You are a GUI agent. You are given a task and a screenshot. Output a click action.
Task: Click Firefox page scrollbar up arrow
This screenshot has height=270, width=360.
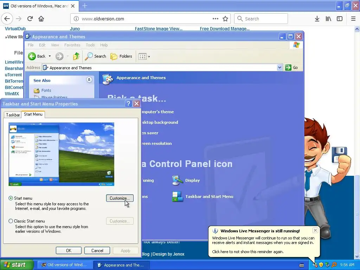click(357, 29)
